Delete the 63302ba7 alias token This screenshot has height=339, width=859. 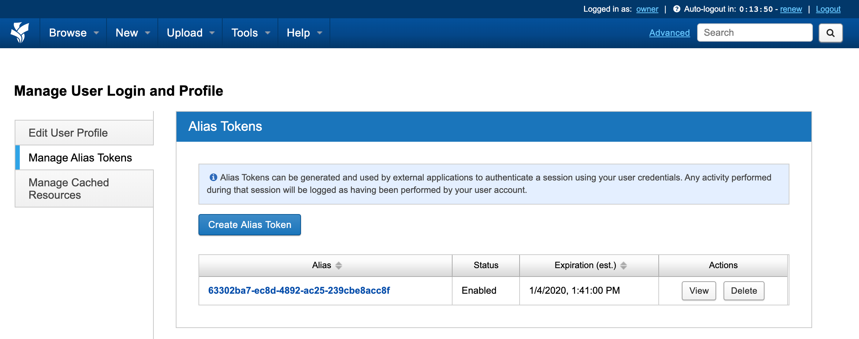pos(744,291)
